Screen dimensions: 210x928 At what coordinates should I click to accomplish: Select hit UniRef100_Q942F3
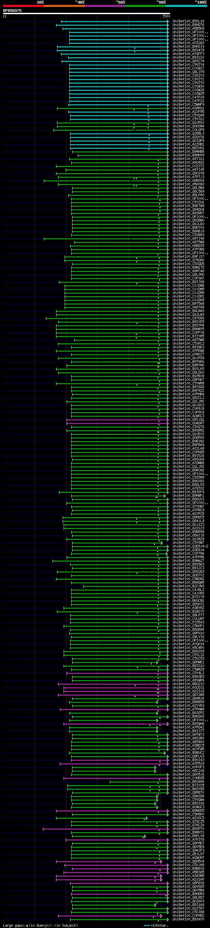[x=188, y=851]
